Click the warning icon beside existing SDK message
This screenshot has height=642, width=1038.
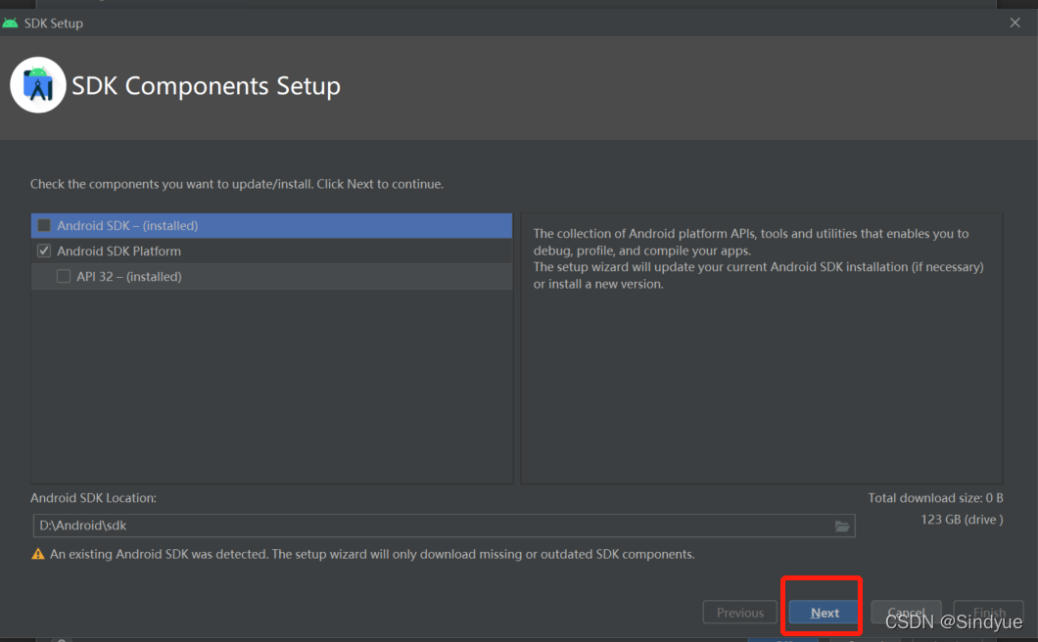(x=38, y=554)
